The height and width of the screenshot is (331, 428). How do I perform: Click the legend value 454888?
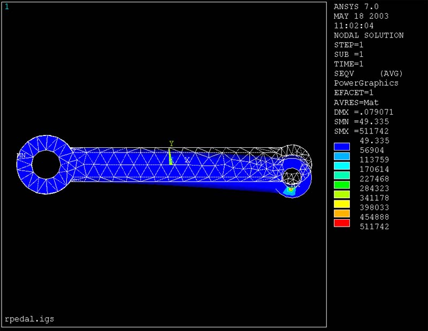point(374,217)
